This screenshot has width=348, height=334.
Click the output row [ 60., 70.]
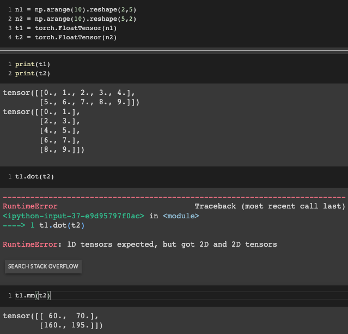coord(69,316)
